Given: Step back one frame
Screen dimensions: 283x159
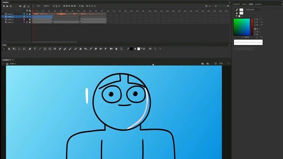Looking at the screenshot, I should click(x=67, y=6).
